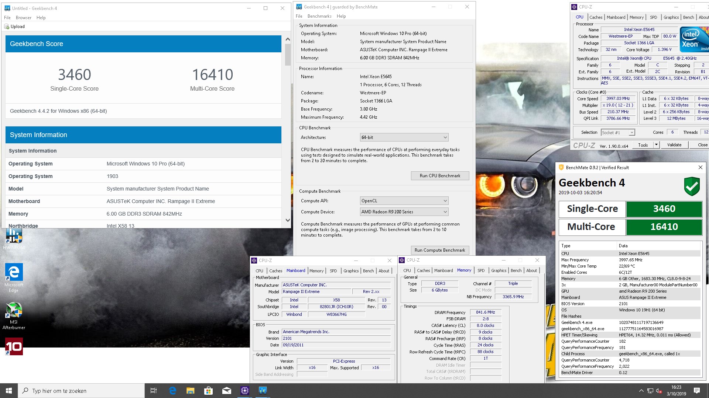Open MSI Afterburner desktop shortcut
This screenshot has width=709, height=398.
14,316
